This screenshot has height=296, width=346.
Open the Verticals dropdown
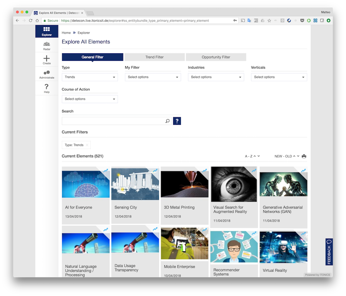click(x=279, y=77)
